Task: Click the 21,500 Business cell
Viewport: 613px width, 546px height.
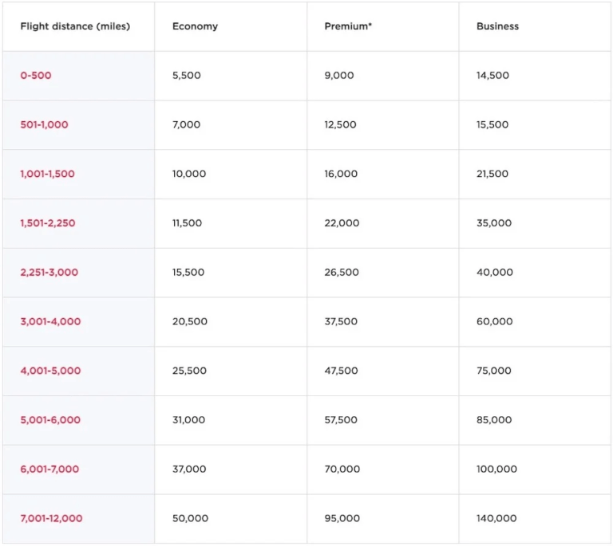Action: click(x=492, y=174)
